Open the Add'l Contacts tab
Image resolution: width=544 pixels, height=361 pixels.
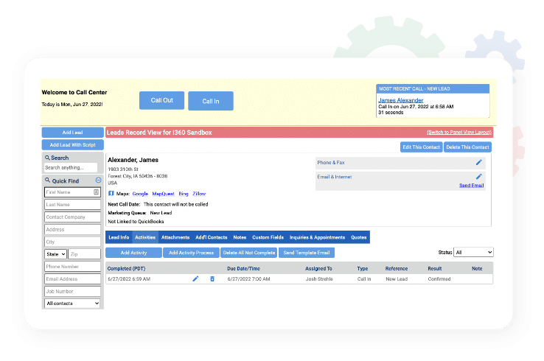tap(212, 237)
